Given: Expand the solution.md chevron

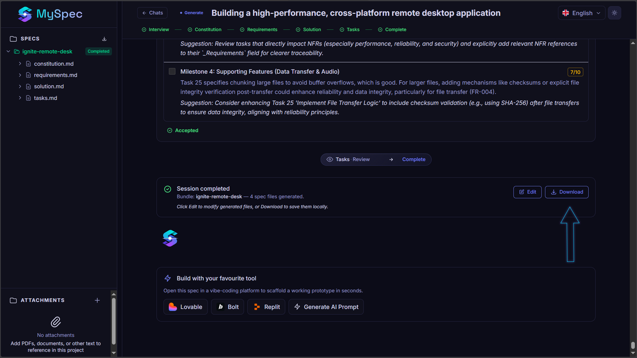Looking at the screenshot, I should [20, 86].
